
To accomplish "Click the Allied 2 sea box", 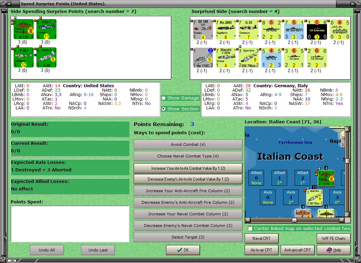I will [x=302, y=178].
